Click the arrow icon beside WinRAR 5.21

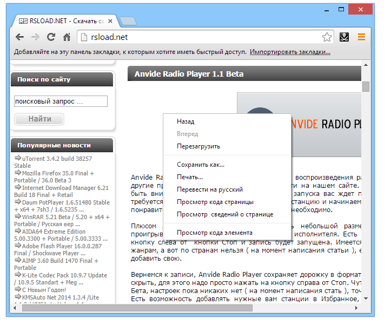[x=18, y=216]
